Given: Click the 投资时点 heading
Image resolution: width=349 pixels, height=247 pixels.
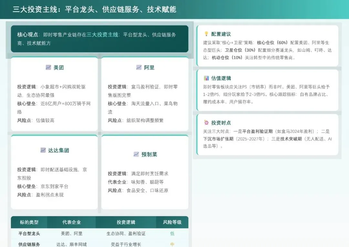Looking at the screenshot, I should 221,123.
